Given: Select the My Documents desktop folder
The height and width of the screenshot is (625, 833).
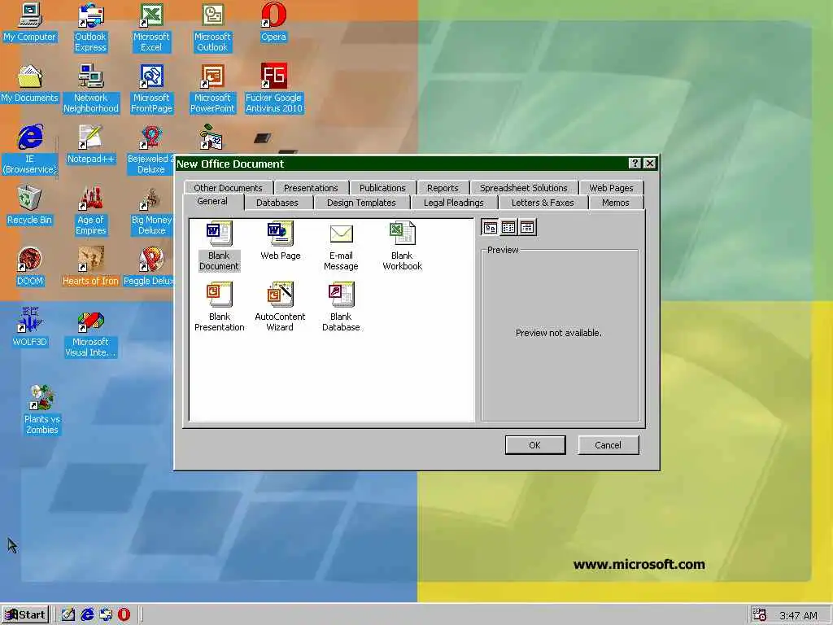Looking at the screenshot, I should click(x=29, y=84).
